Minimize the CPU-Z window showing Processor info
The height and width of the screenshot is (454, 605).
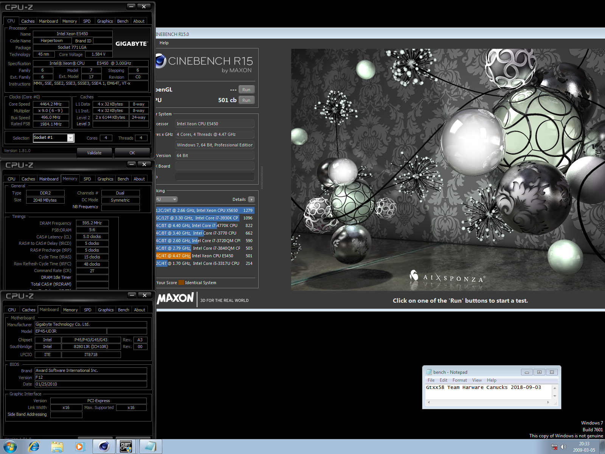click(131, 6)
